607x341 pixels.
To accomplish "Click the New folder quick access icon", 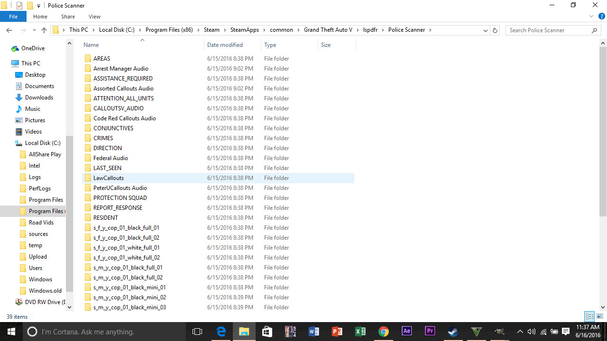I will coord(30,6).
